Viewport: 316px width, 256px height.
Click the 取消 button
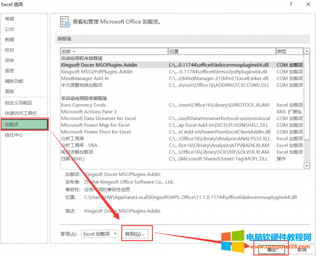(x=302, y=249)
